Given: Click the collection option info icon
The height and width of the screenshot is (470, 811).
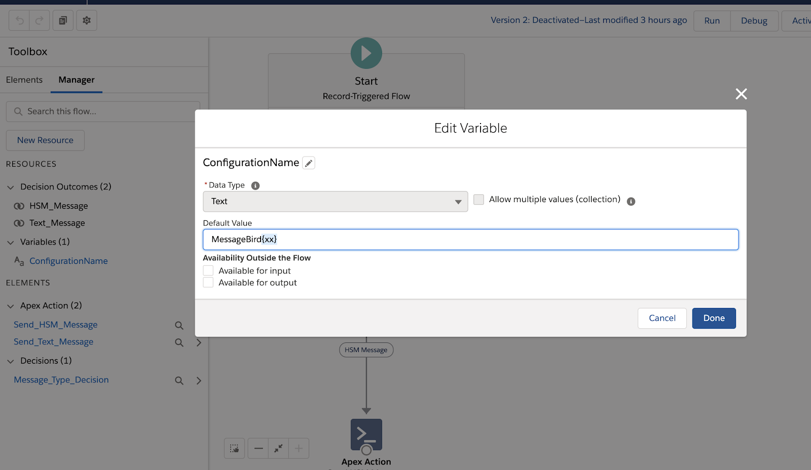Looking at the screenshot, I should pos(631,202).
